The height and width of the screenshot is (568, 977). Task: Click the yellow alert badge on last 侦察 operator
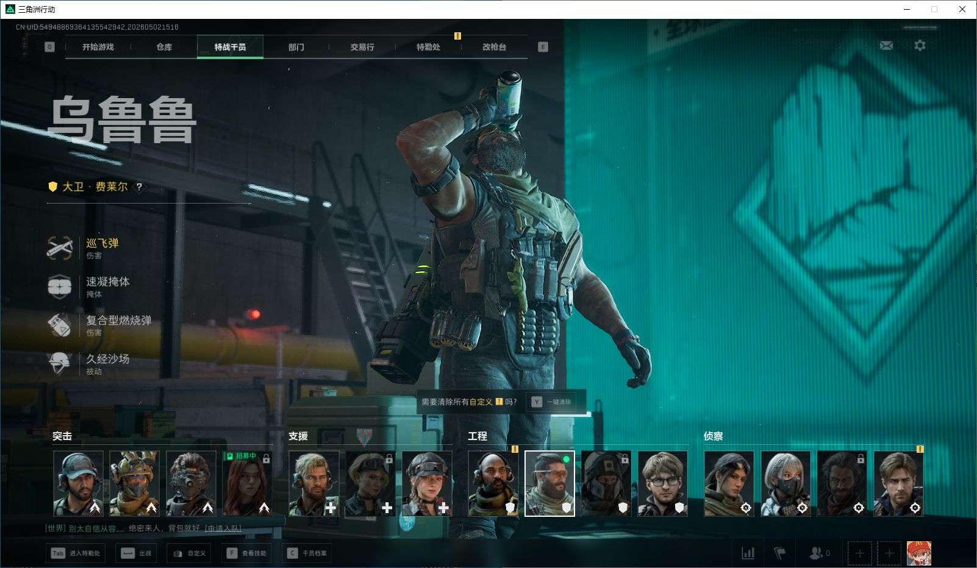920,449
